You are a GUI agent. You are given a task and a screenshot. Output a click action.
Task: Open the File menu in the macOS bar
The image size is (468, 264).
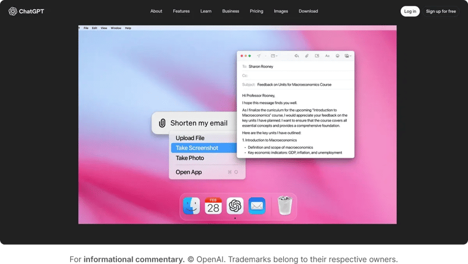[x=86, y=28]
